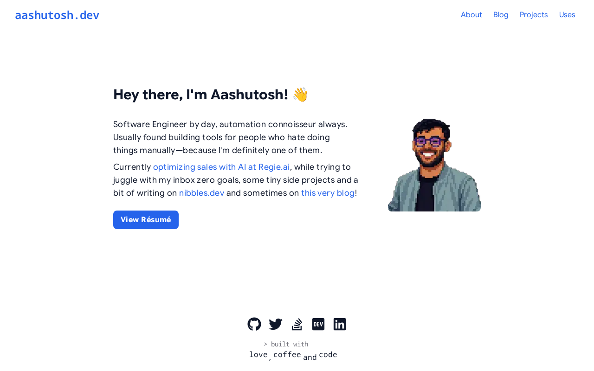Open the DEV community icon
Screen dimensions: 594x371
pos(318,324)
